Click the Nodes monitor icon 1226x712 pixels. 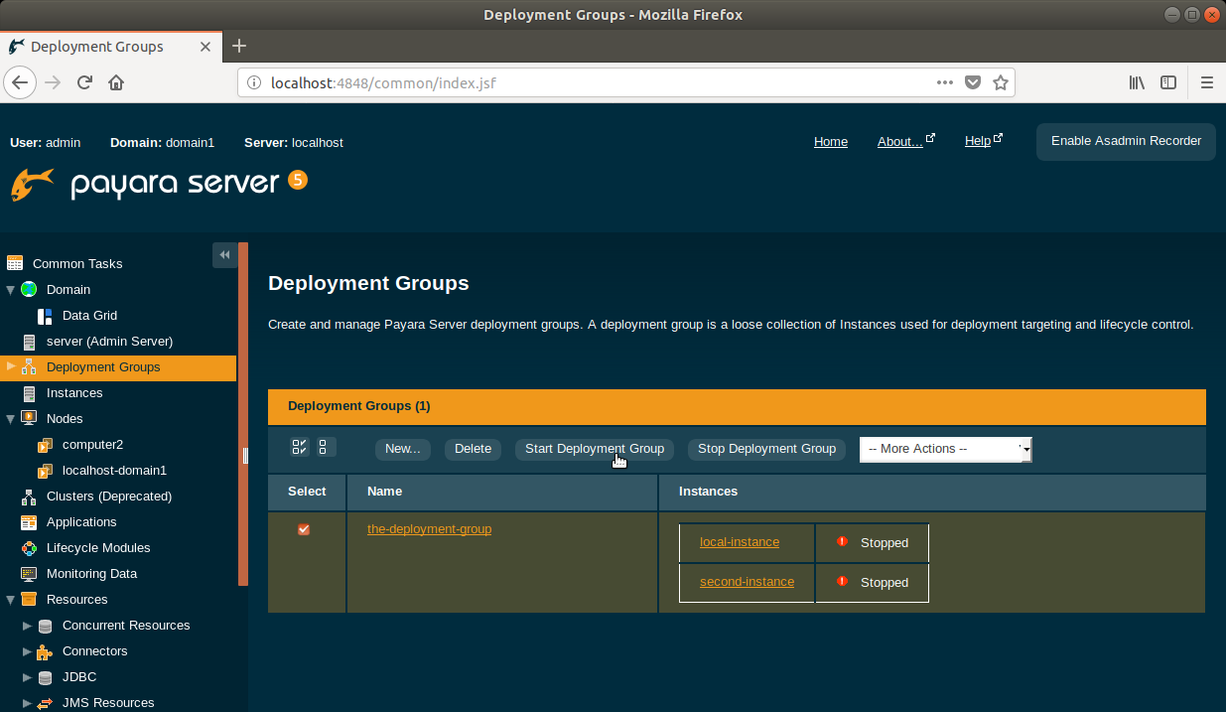click(x=29, y=418)
